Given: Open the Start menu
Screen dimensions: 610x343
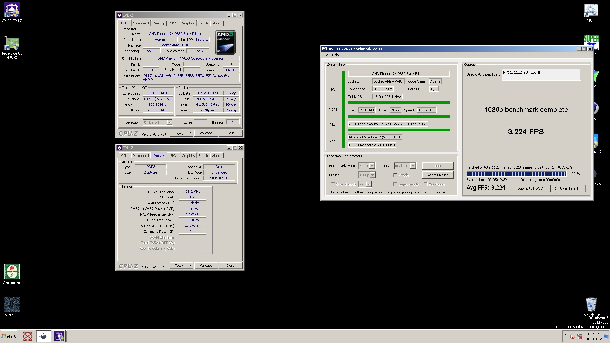Looking at the screenshot, I should pos(9,336).
